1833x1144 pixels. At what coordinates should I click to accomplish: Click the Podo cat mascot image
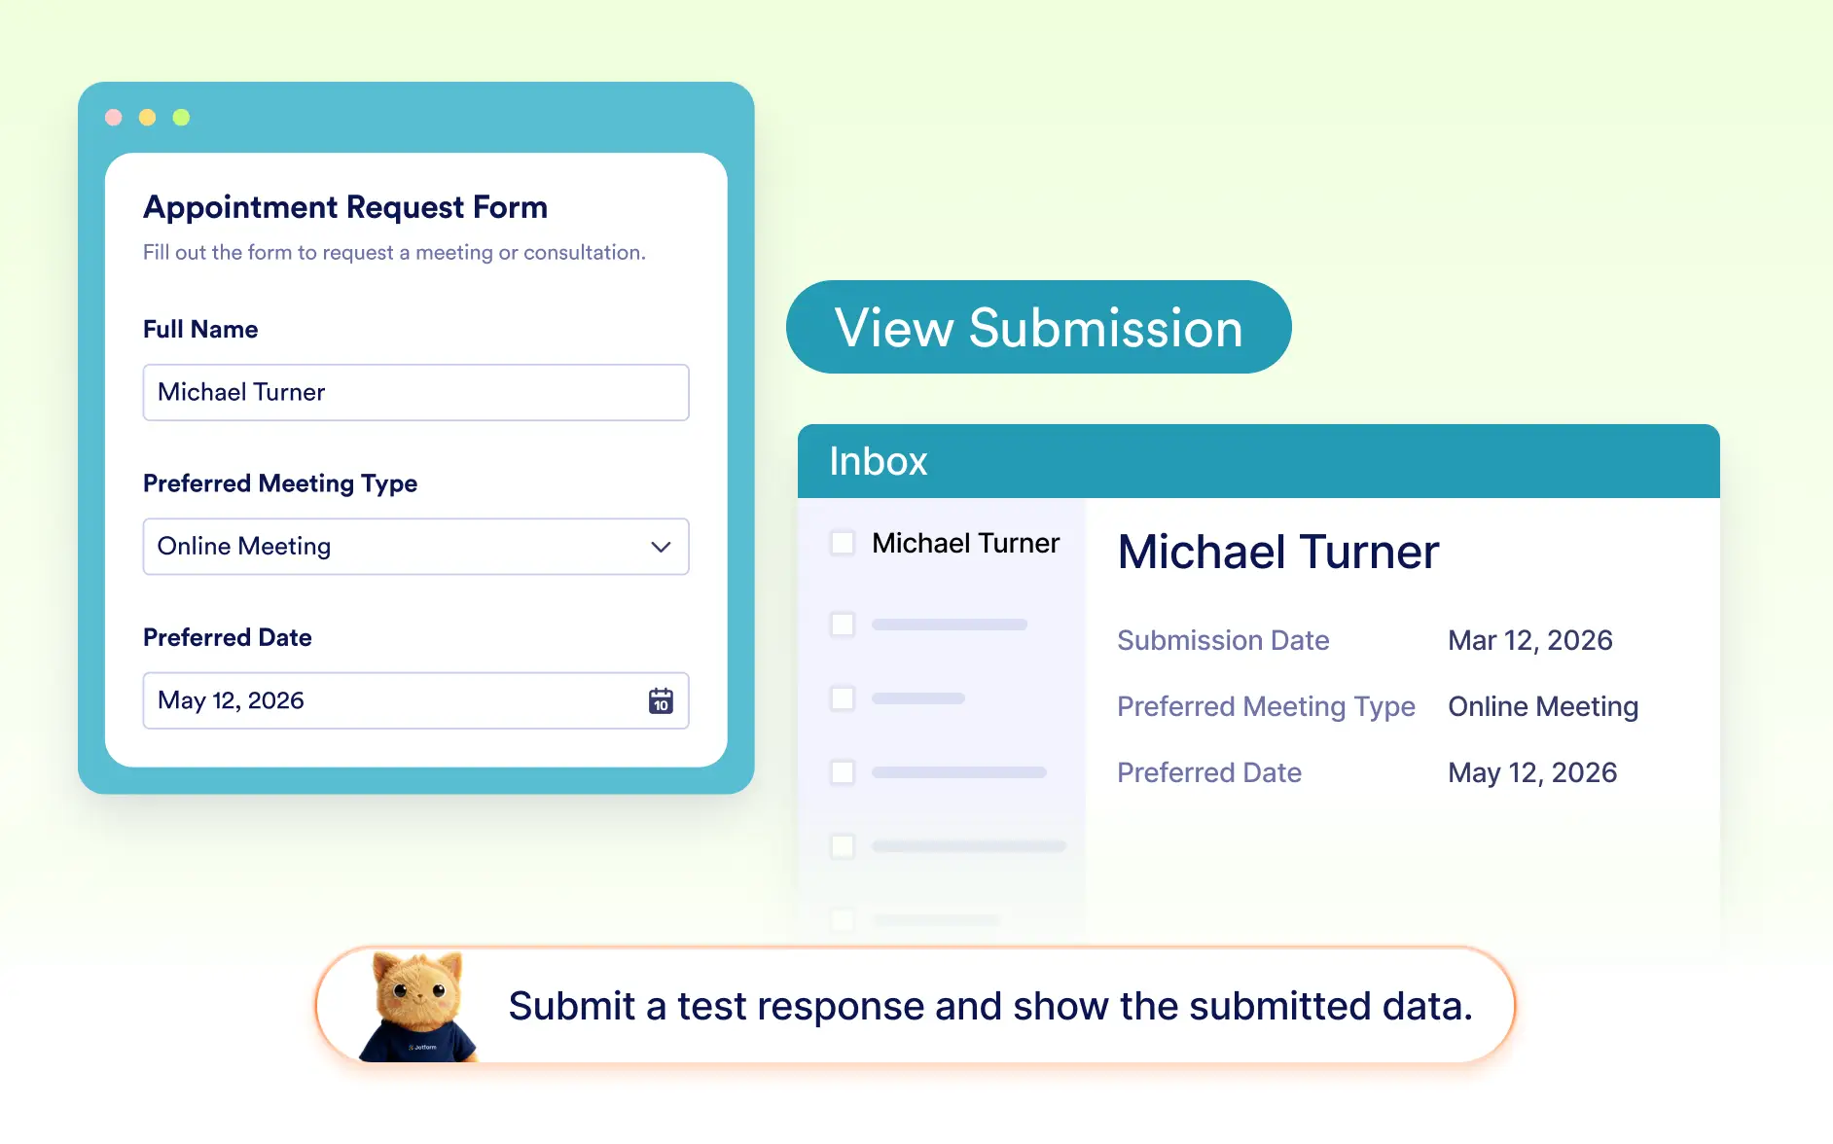click(418, 1007)
